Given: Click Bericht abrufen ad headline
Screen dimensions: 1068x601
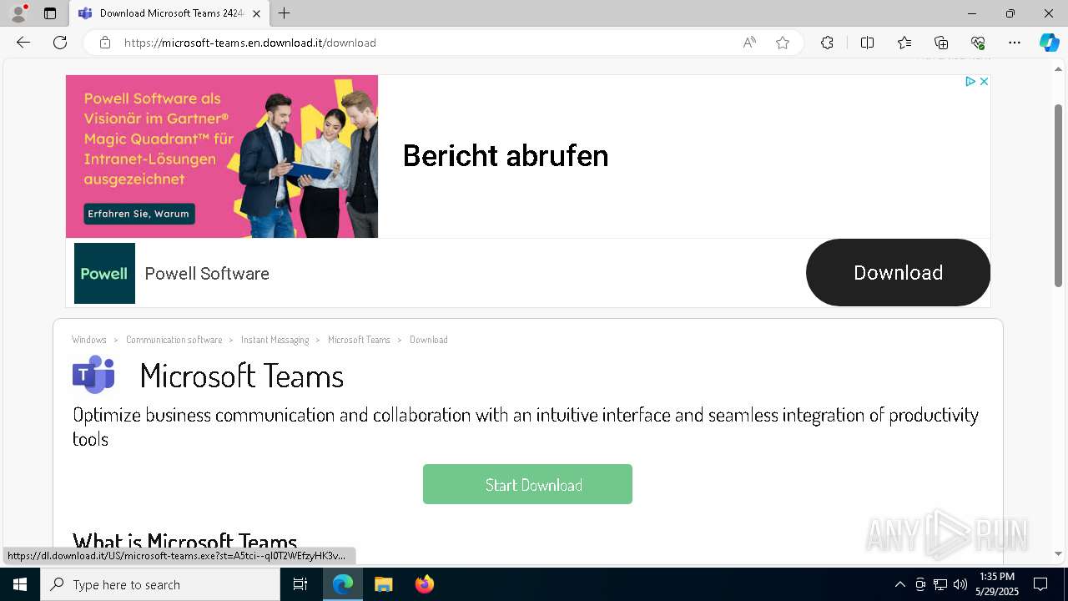Looking at the screenshot, I should [506, 156].
